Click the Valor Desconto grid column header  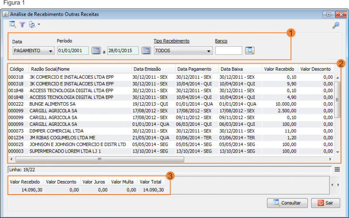click(315, 69)
